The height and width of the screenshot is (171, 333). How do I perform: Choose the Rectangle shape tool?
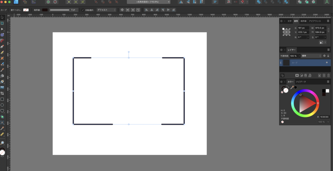[2, 99]
